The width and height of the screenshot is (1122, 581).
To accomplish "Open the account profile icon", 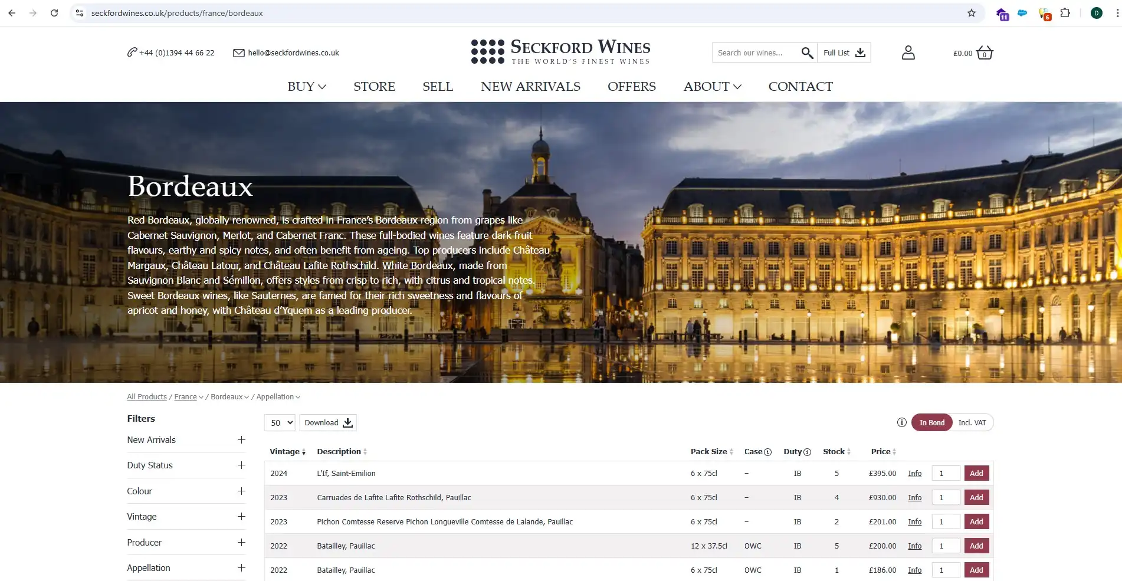I will click(x=908, y=52).
